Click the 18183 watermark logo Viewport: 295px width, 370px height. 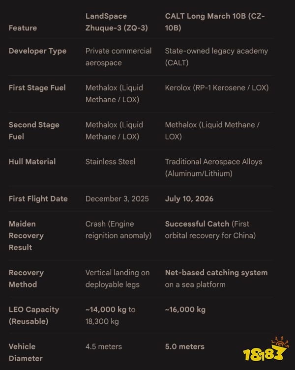pyautogui.click(x=266, y=349)
